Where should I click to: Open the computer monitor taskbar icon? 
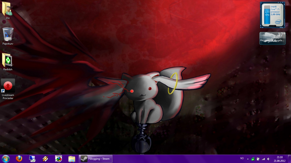click(32, 159)
